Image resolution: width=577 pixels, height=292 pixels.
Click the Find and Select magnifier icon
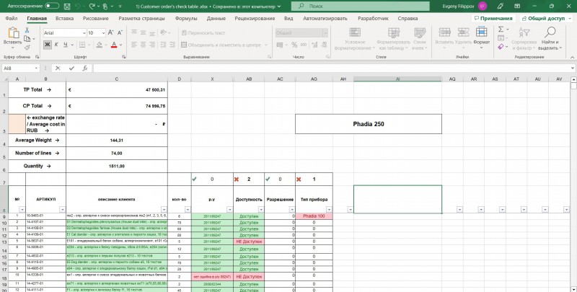(550, 32)
